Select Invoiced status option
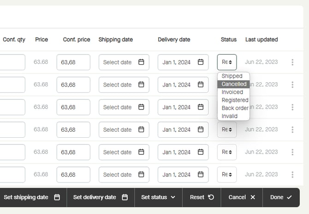Viewport: 309px width, 214px height. click(x=232, y=92)
